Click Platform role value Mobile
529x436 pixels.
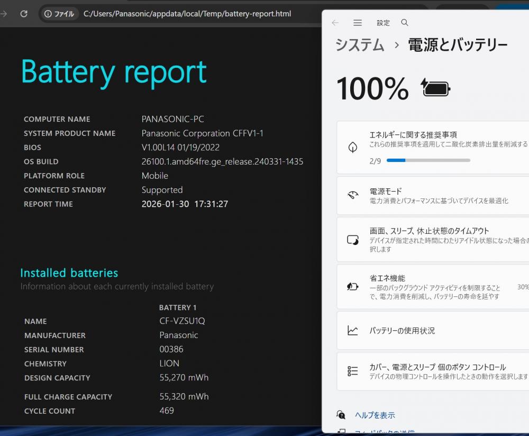click(155, 176)
